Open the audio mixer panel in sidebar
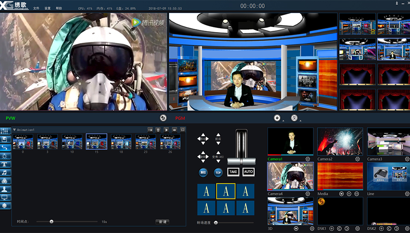The width and height of the screenshot is (410, 233). coord(6,131)
